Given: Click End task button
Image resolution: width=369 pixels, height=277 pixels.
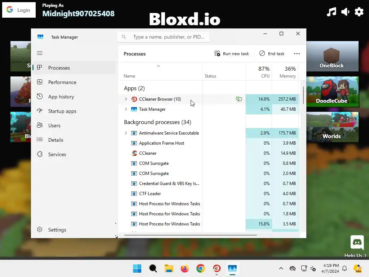Looking at the screenshot, I should 272,54.
